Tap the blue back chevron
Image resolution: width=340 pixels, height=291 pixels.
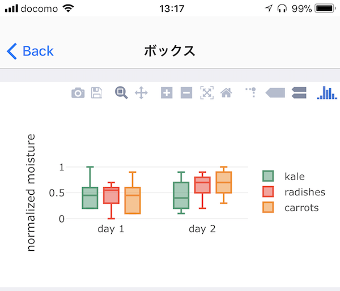click(12, 51)
